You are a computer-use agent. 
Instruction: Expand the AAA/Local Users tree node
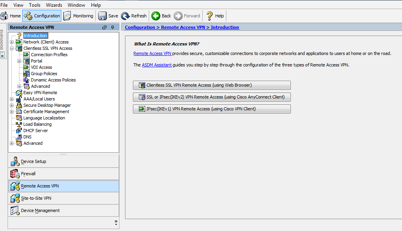click(x=11, y=99)
